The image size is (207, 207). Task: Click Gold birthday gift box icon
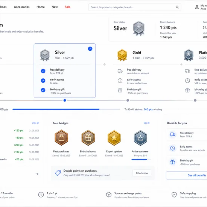pos(120,90)
